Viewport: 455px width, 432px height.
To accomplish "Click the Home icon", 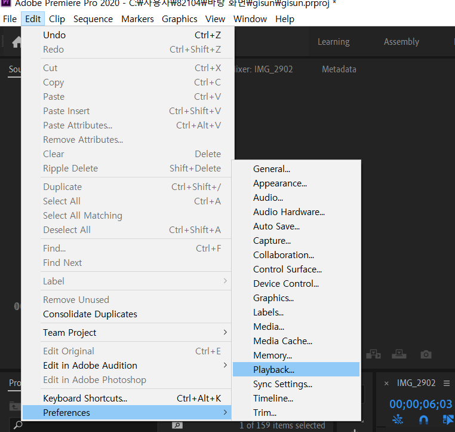I will (x=17, y=42).
